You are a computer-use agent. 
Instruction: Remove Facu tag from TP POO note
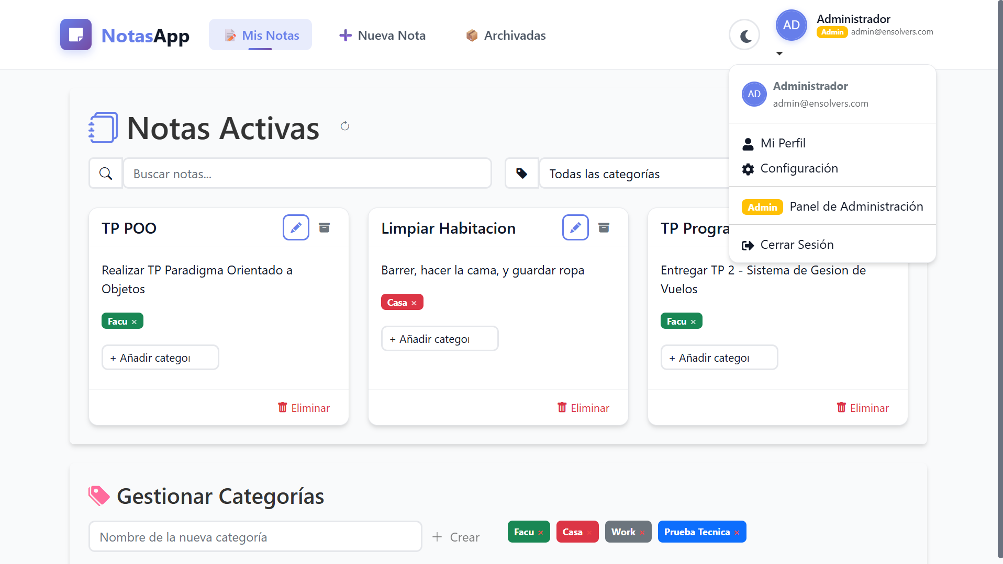click(135, 322)
